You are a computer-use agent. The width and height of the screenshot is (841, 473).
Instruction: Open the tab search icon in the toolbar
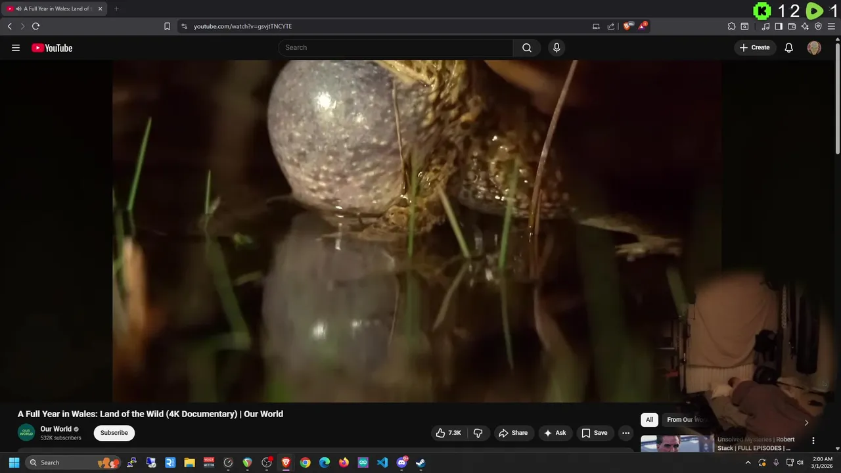click(x=744, y=26)
